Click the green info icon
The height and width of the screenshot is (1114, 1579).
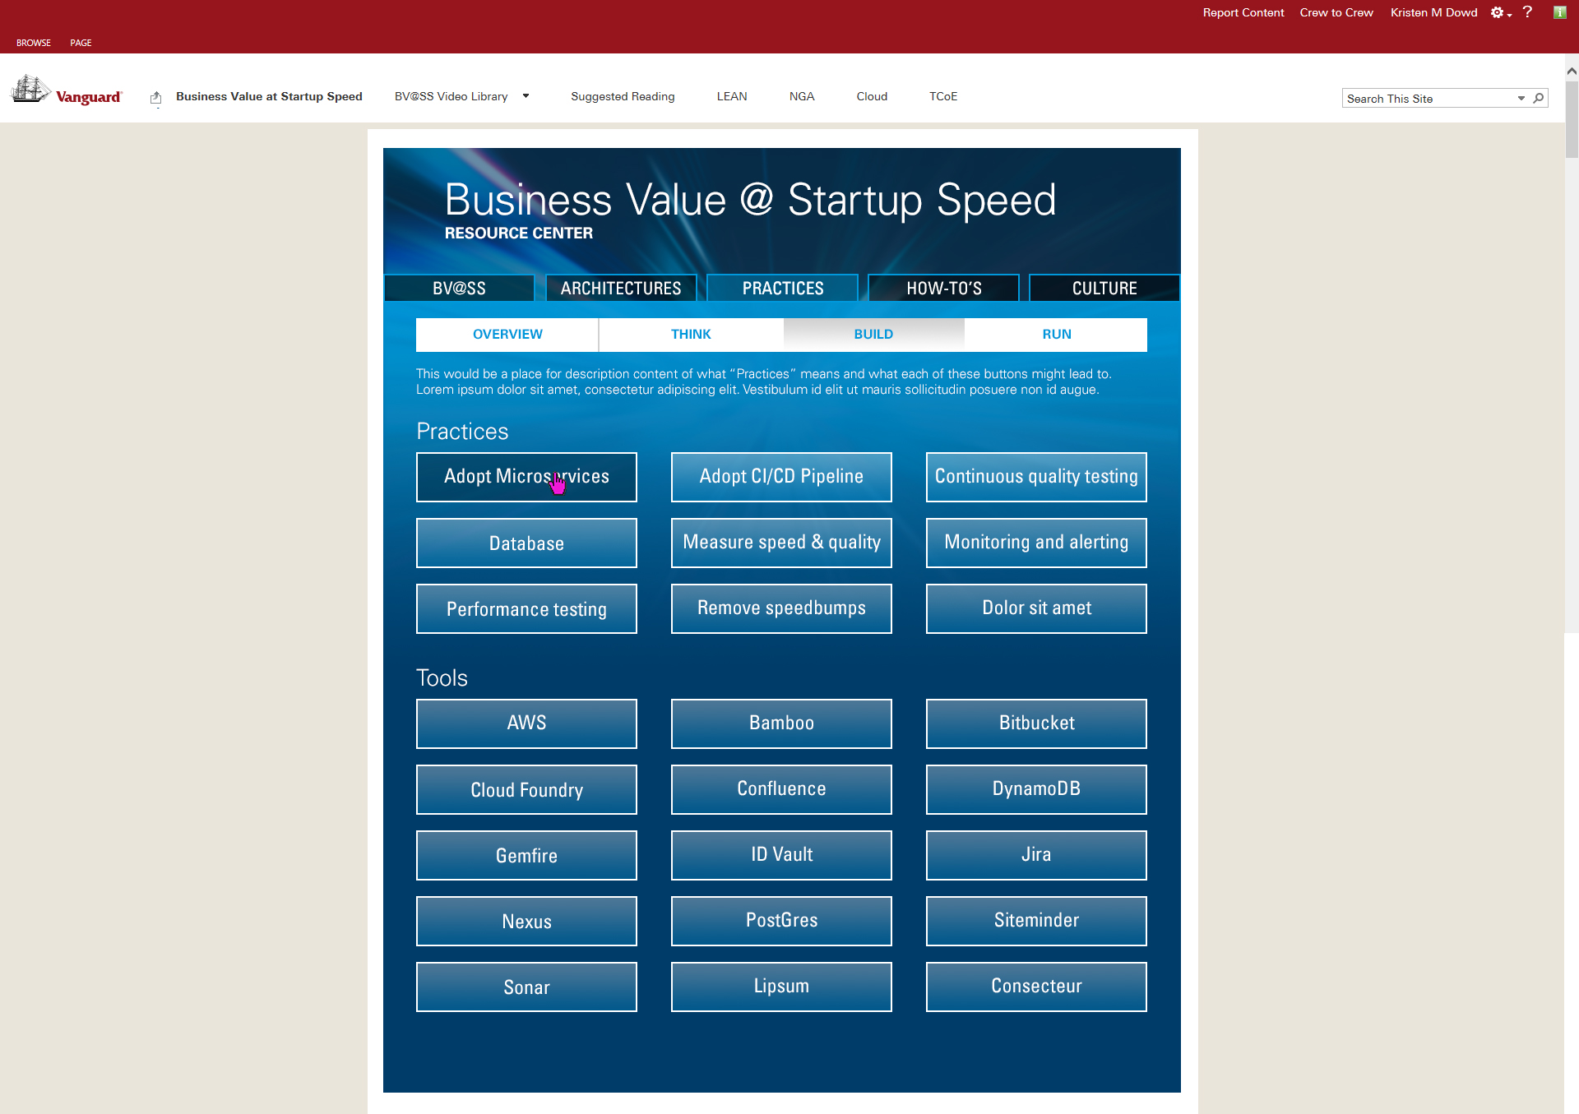coord(1559,12)
